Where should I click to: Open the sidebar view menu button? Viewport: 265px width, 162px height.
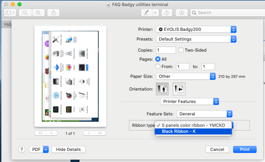coord(10,13)
